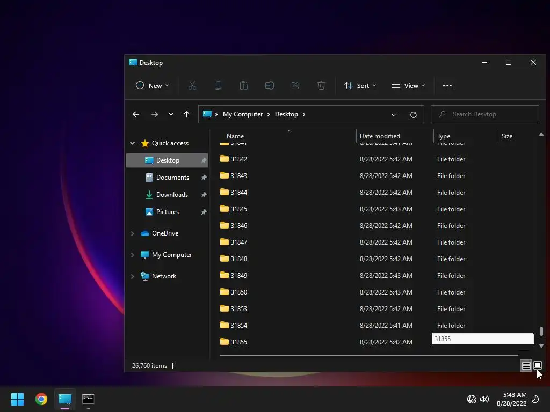Expand the Network tree node
Image resolution: width=550 pixels, height=412 pixels.
point(132,276)
